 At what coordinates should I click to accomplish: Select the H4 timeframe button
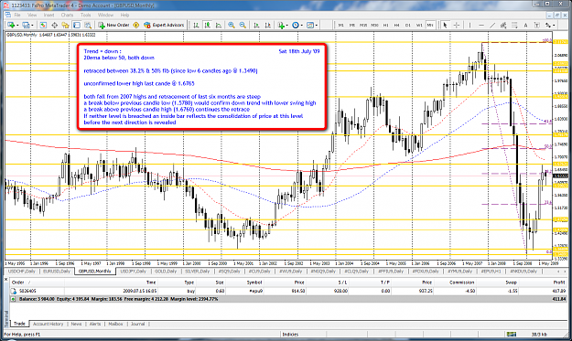(396, 25)
